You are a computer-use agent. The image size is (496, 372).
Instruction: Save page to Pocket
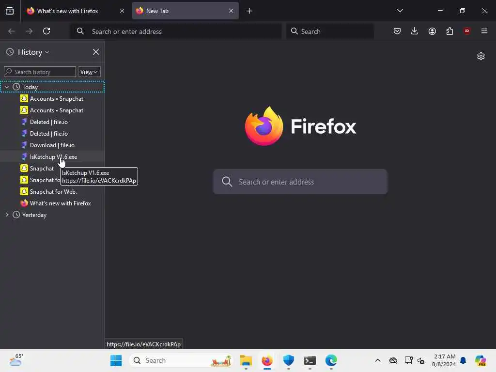click(x=397, y=31)
